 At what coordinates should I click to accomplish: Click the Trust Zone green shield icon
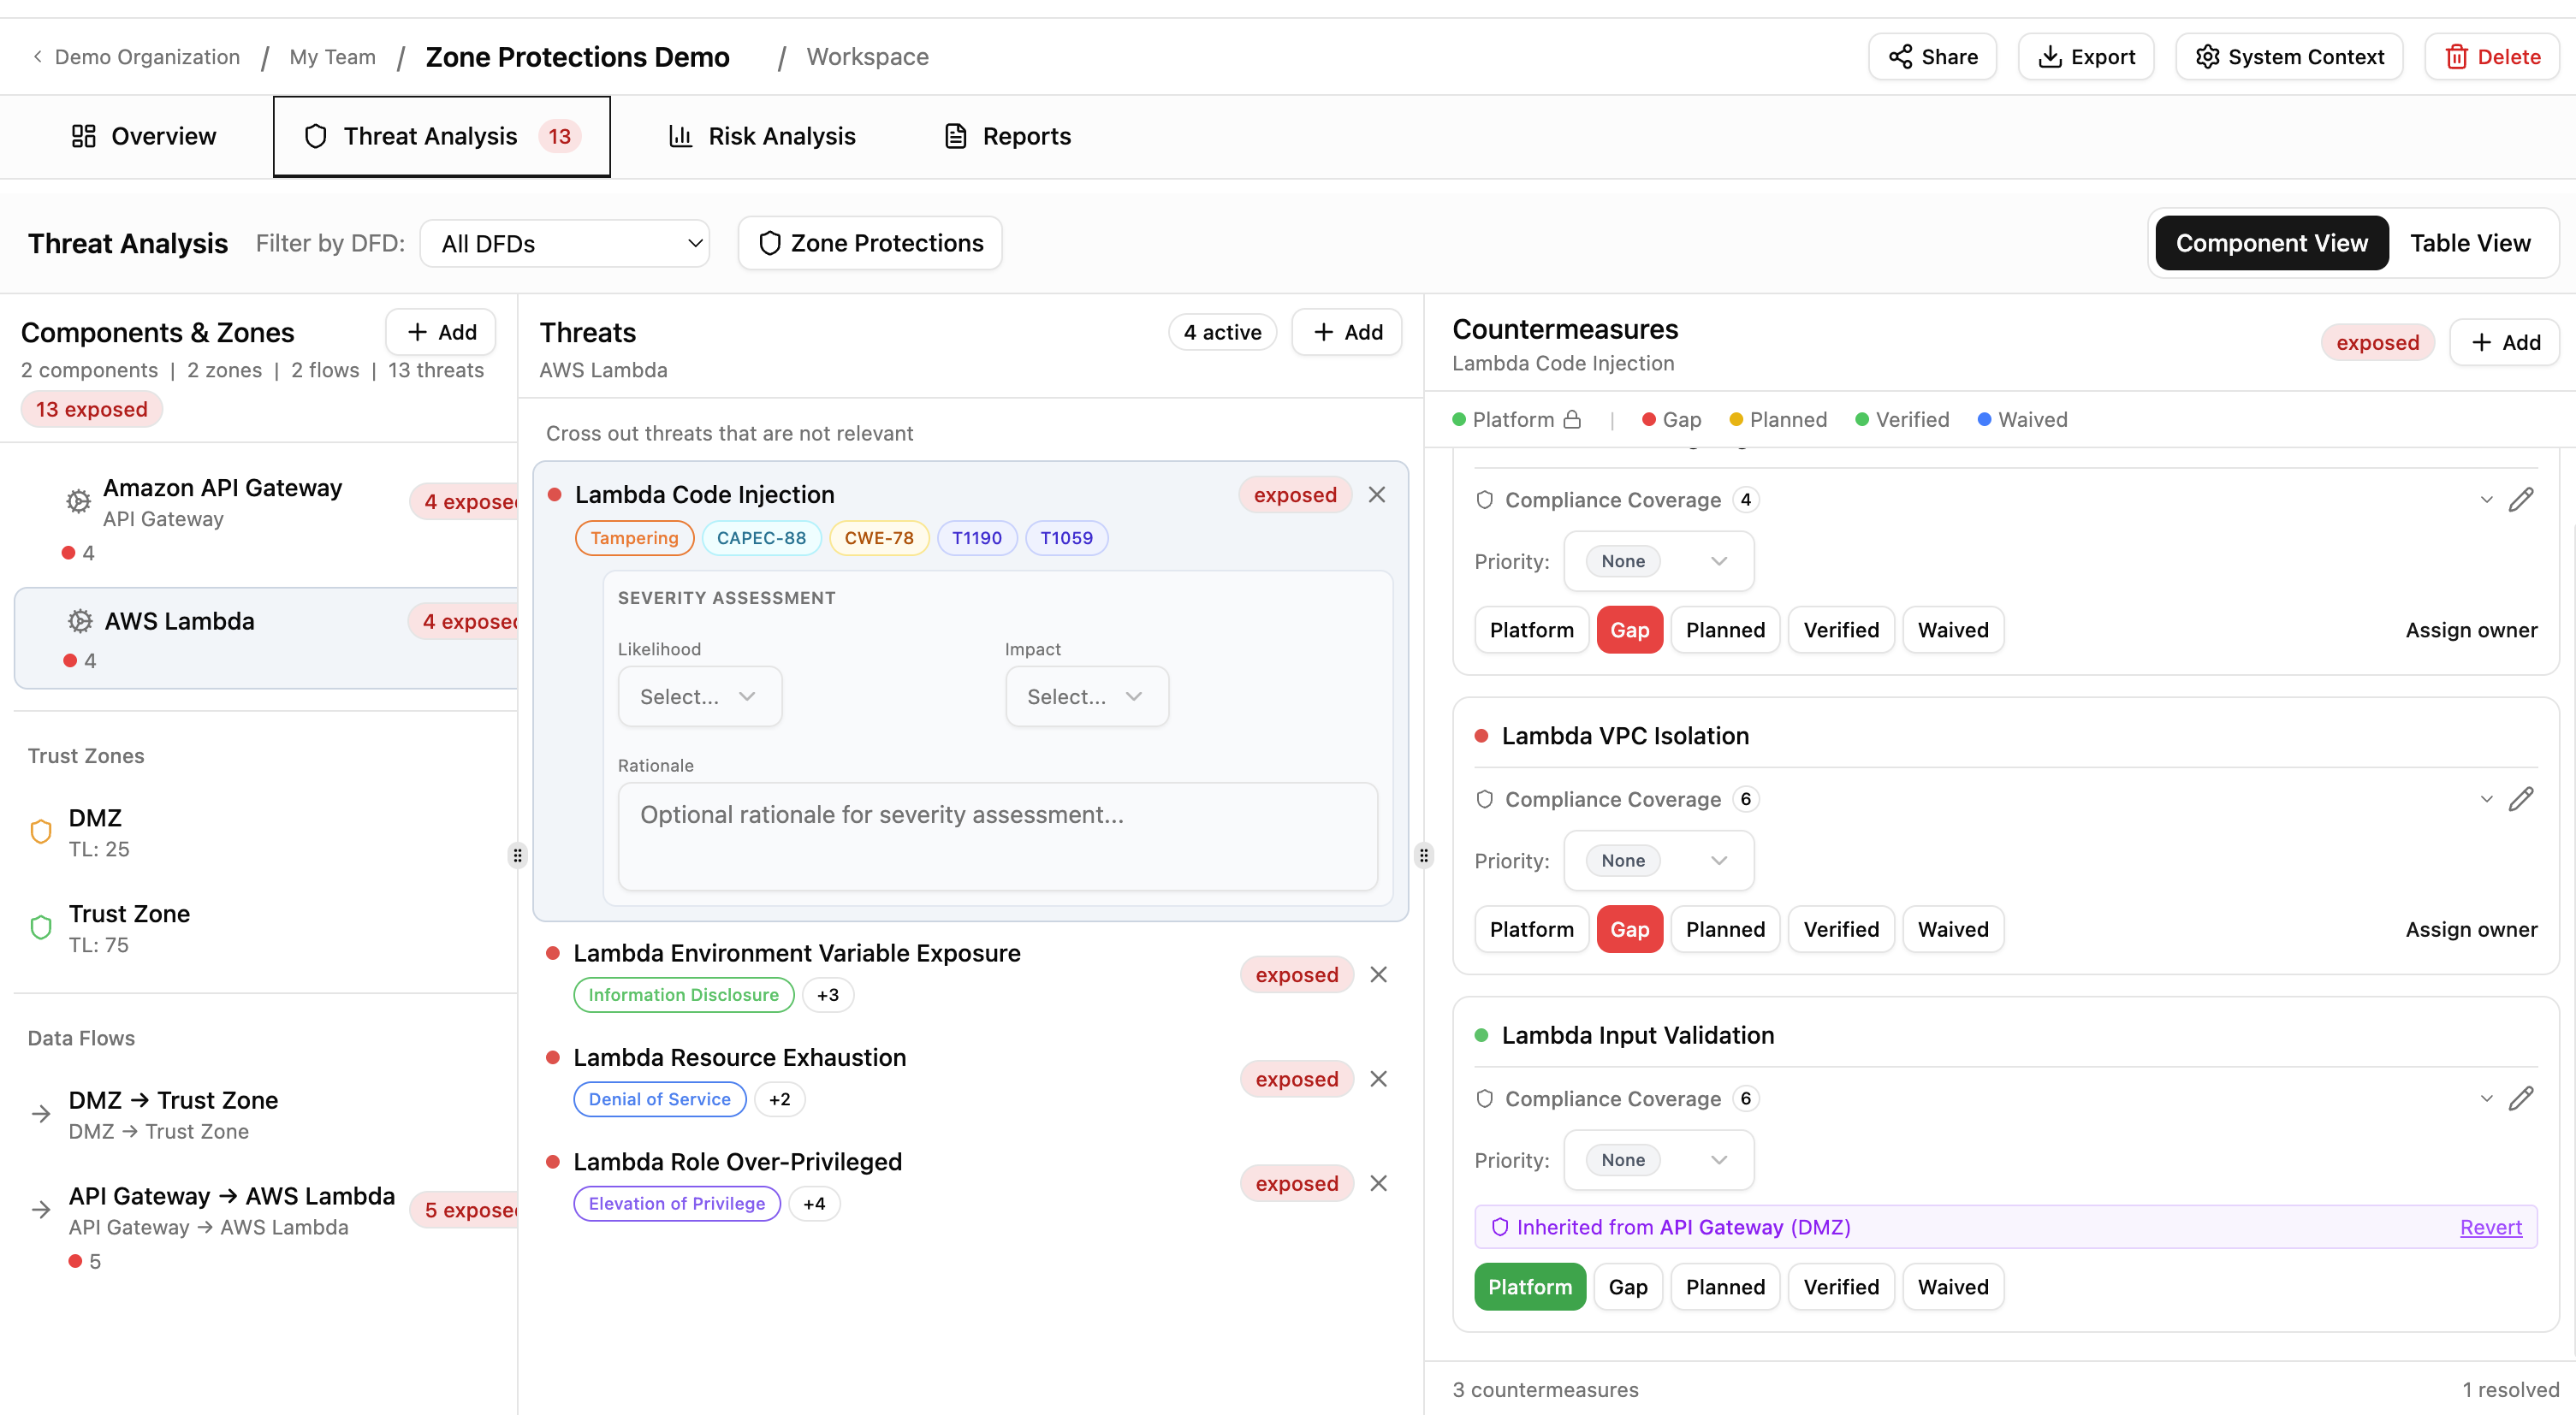pos(41,927)
